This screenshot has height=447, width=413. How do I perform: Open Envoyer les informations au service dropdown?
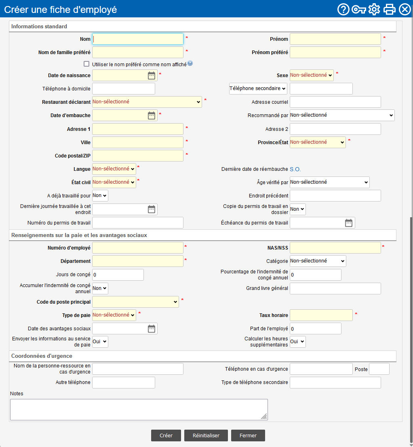click(x=100, y=342)
